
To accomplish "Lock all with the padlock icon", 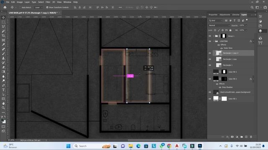I will (x=230, y=30).
